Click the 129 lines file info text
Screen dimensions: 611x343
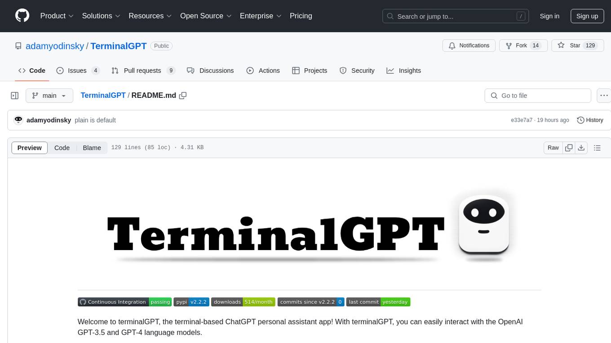point(157,148)
